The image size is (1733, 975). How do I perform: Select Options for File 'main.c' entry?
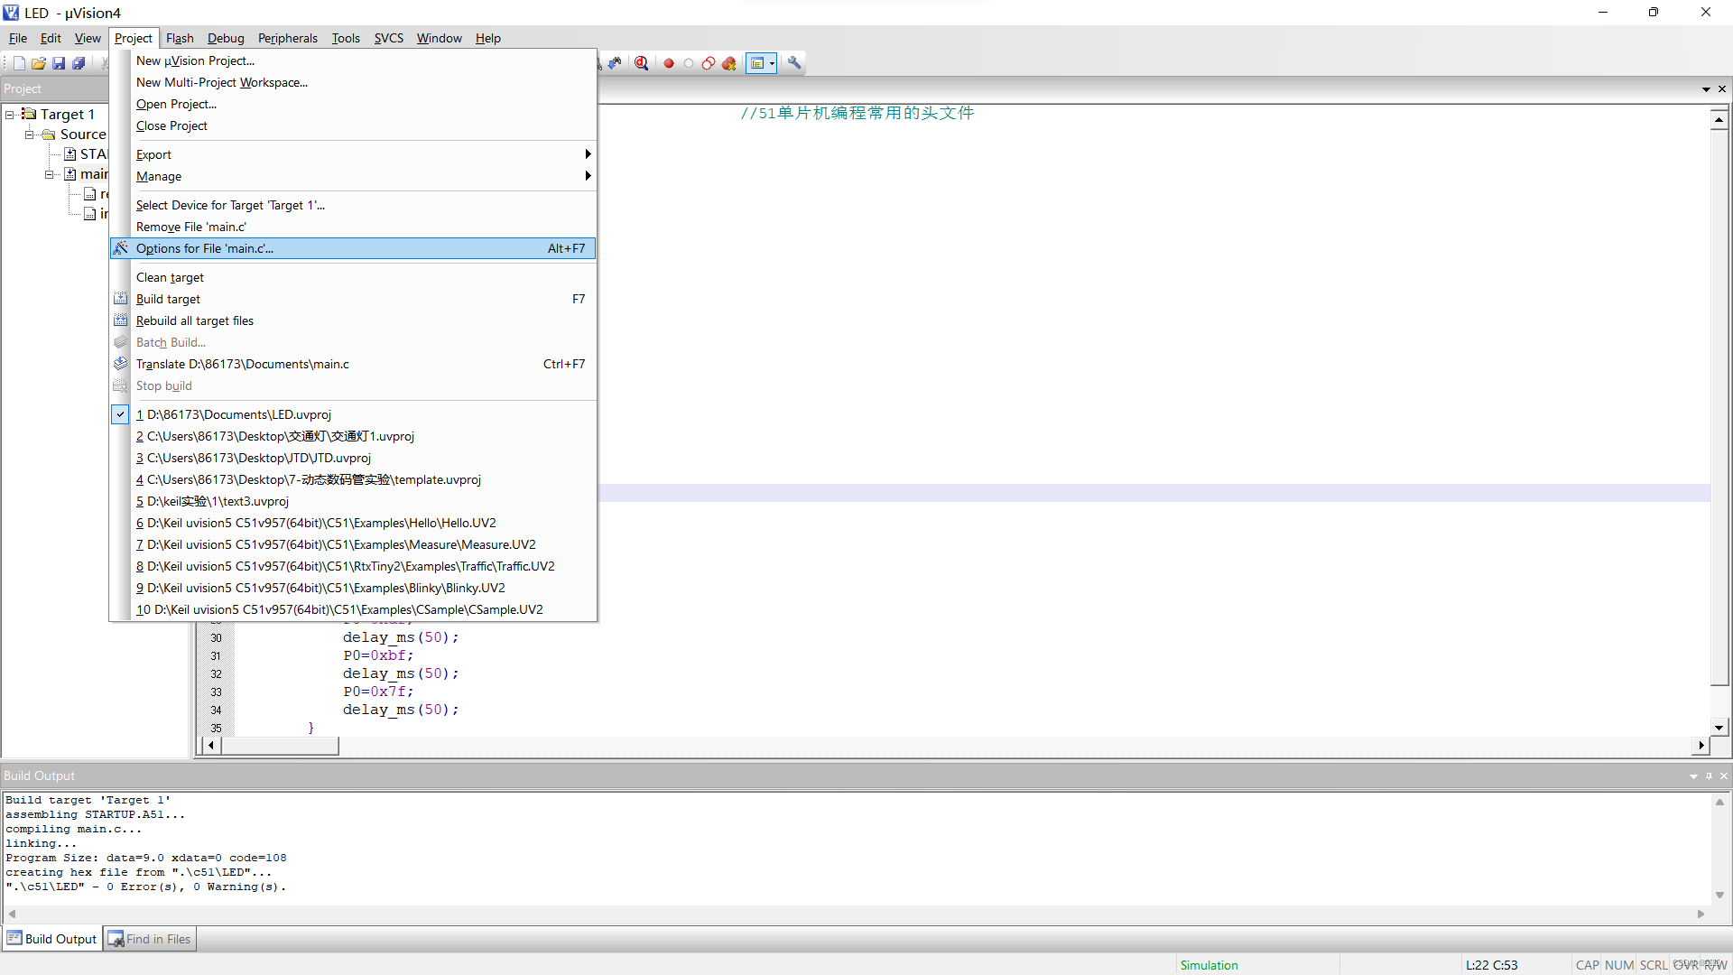point(205,248)
